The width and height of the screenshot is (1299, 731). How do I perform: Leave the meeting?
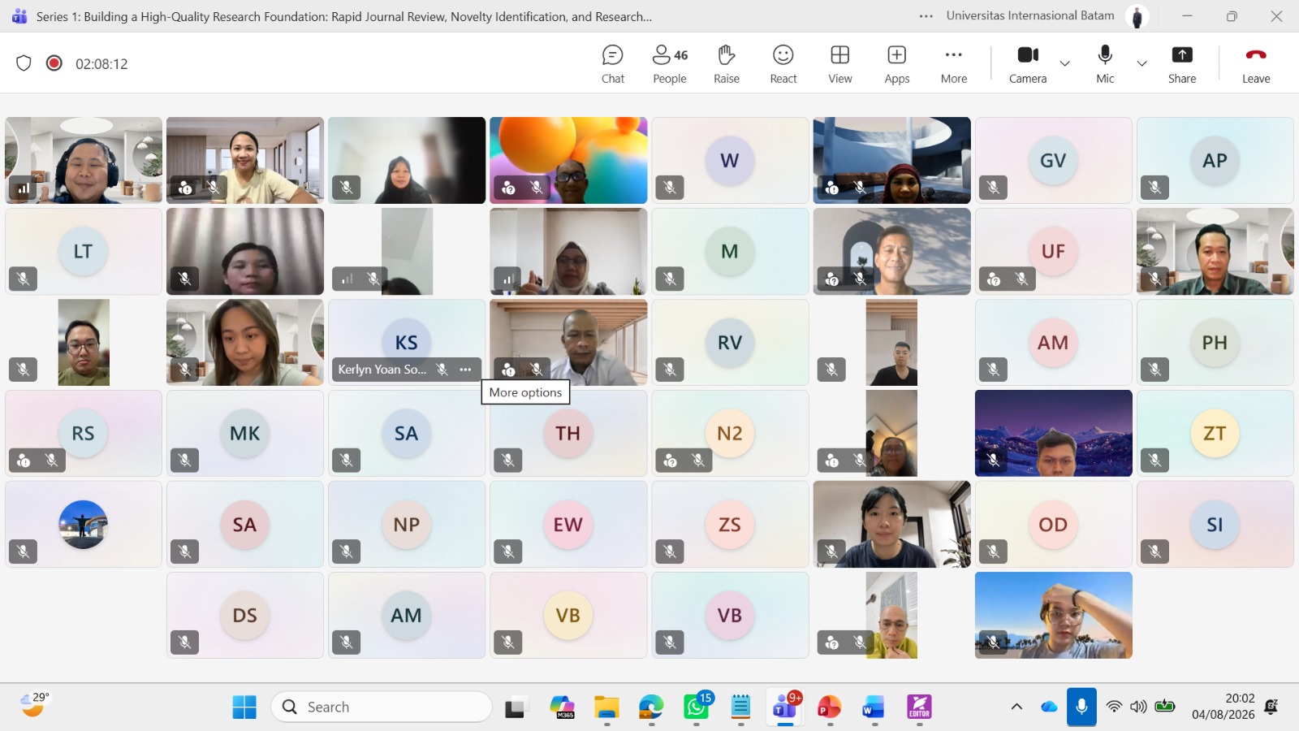coord(1256,64)
